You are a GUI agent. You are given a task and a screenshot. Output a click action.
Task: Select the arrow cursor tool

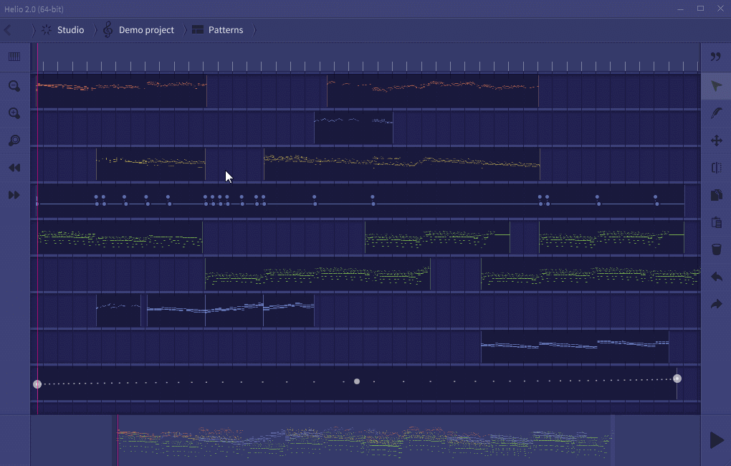tap(717, 85)
